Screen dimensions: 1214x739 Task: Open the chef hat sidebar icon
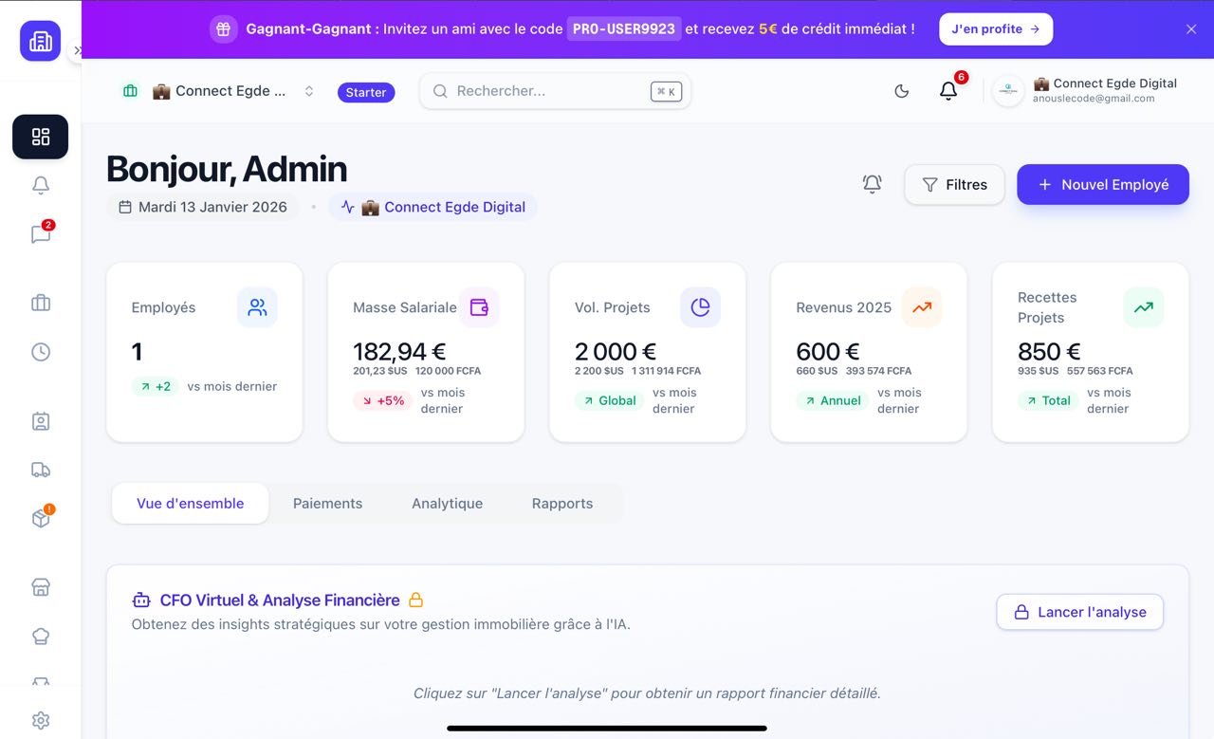point(40,637)
